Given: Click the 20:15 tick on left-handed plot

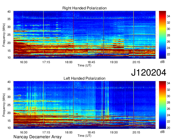Looking at the screenshot, I should pyautogui.click(x=136, y=132).
